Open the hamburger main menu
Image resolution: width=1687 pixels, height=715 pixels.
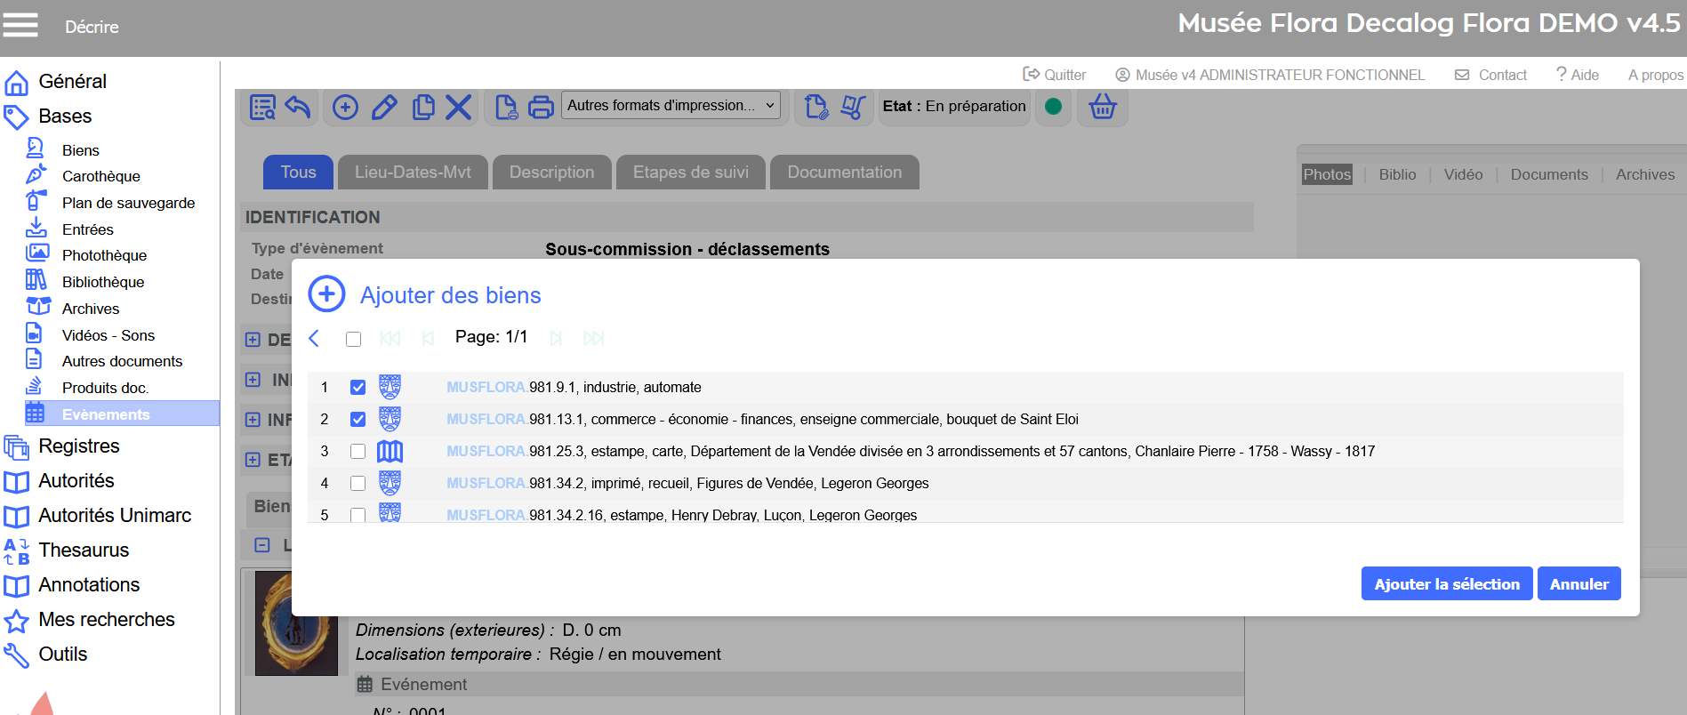pos(20,25)
